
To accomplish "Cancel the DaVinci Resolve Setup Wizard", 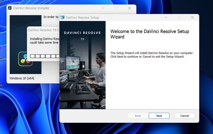I will click(185, 116).
